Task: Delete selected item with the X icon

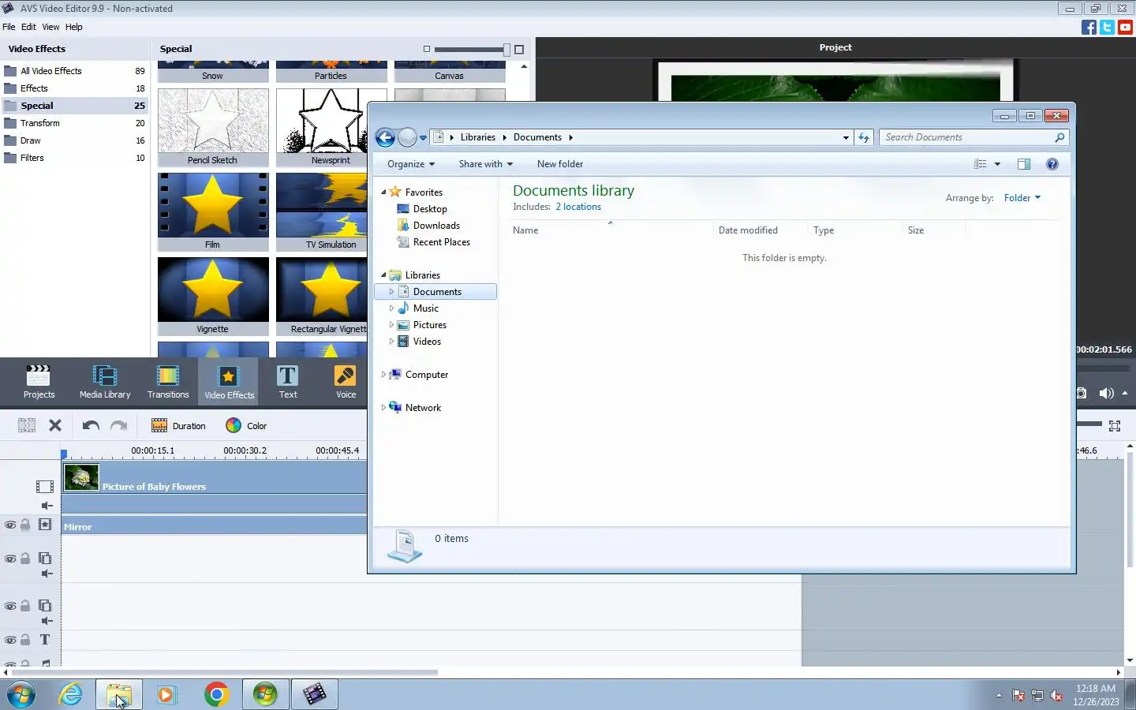Action: click(55, 426)
